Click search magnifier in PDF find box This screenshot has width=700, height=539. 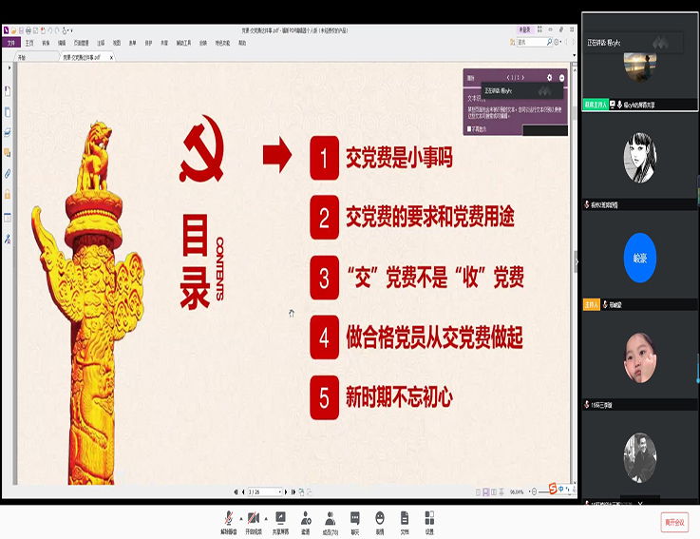(x=549, y=42)
